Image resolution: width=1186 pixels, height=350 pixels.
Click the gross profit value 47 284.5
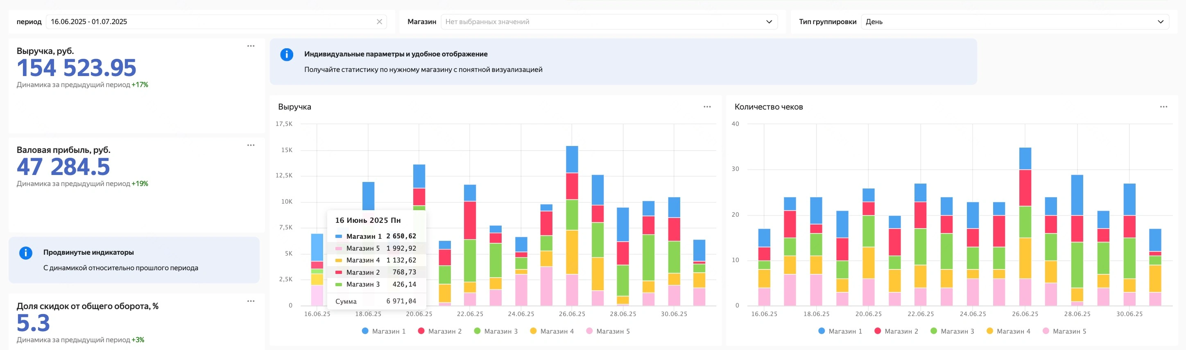coord(63,167)
